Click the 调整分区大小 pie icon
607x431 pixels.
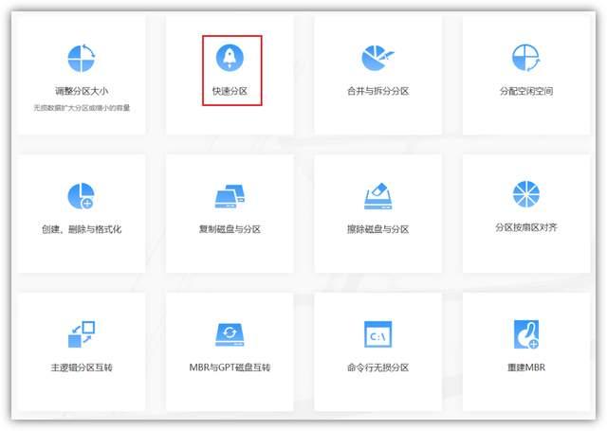pyautogui.click(x=82, y=59)
